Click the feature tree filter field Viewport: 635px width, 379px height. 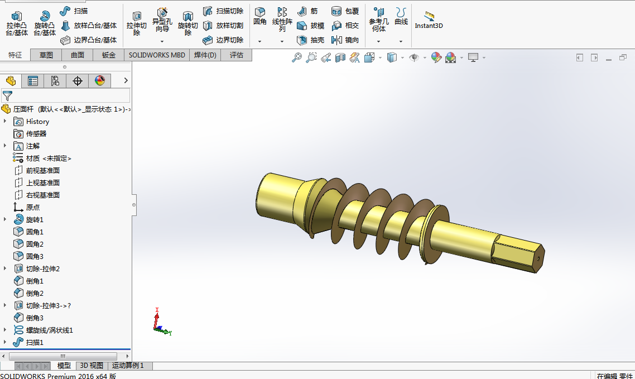(66, 96)
